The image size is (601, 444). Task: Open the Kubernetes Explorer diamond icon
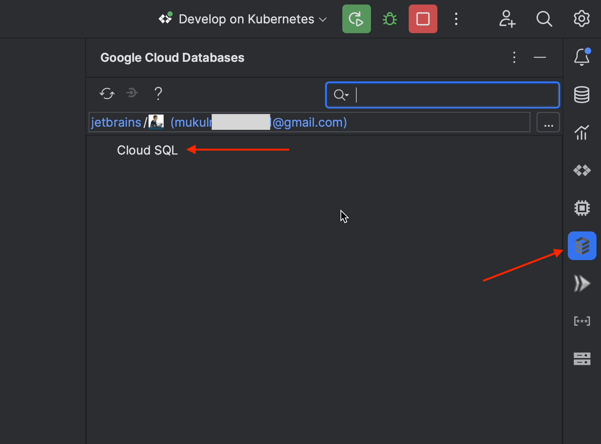[581, 170]
